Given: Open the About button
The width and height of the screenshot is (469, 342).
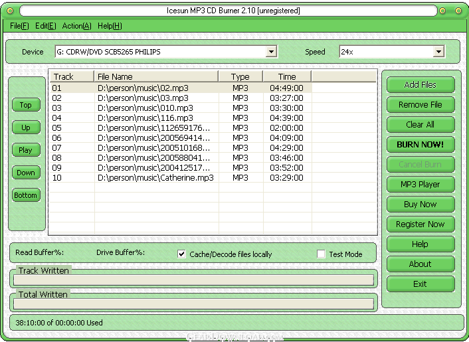Looking at the screenshot, I should click(421, 264).
